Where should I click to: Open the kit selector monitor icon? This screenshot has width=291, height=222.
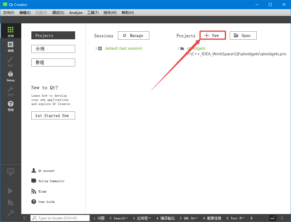click(x=11, y=171)
